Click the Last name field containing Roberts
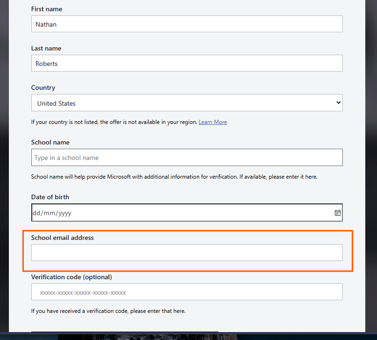Image resolution: width=377 pixels, height=340 pixels. 187,63
